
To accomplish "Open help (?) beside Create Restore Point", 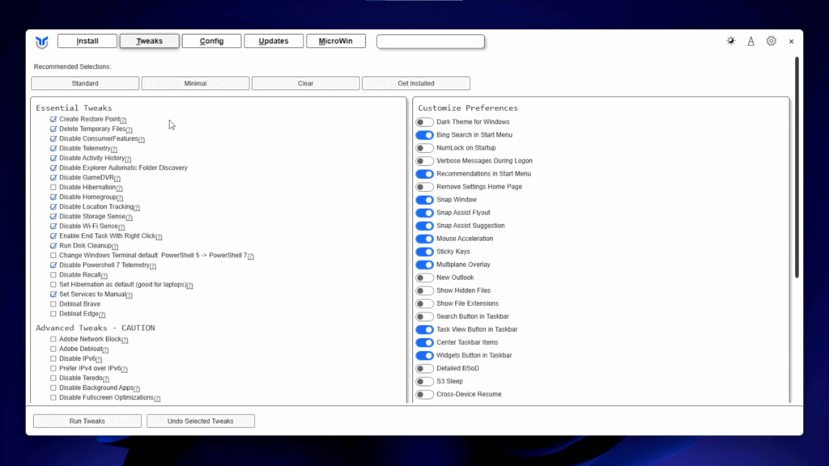I will [x=123, y=121].
